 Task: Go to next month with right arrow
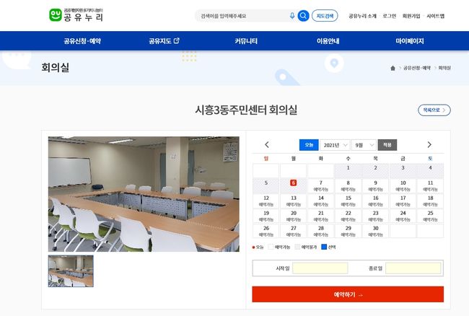click(429, 145)
